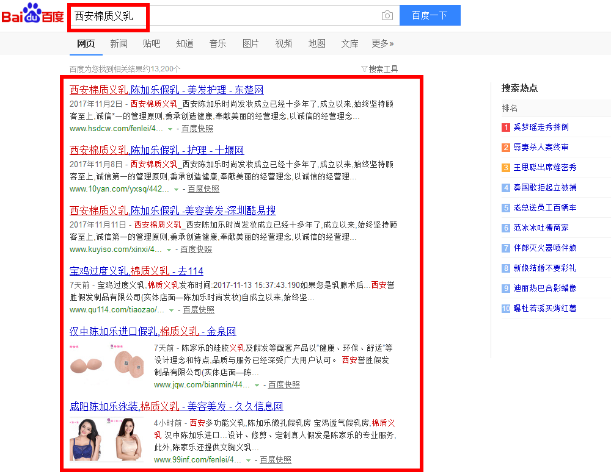Open hot topic 辱妻杀人案终审
This screenshot has width=611, height=474.
pyautogui.click(x=541, y=148)
